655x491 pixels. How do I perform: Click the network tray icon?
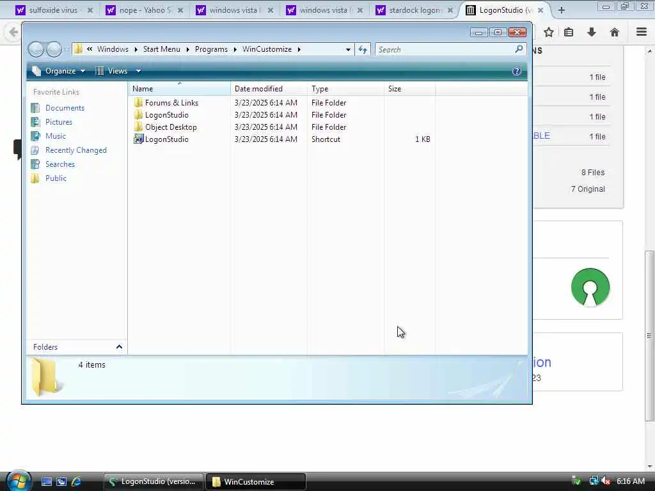pyautogui.click(x=594, y=481)
